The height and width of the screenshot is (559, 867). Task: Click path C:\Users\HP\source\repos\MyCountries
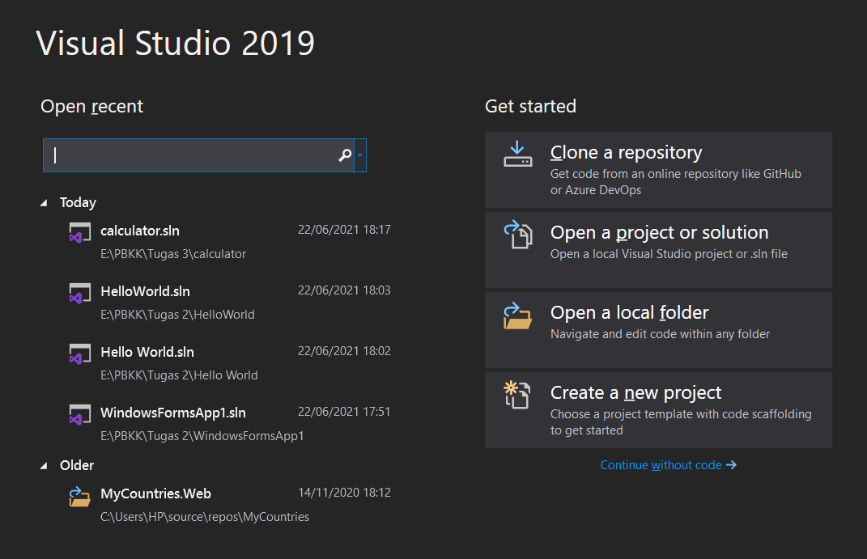[205, 517]
